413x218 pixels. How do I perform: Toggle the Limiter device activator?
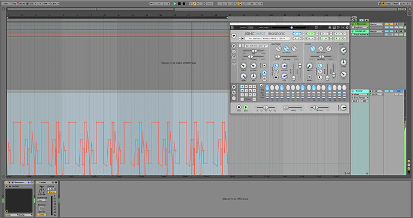37,182
